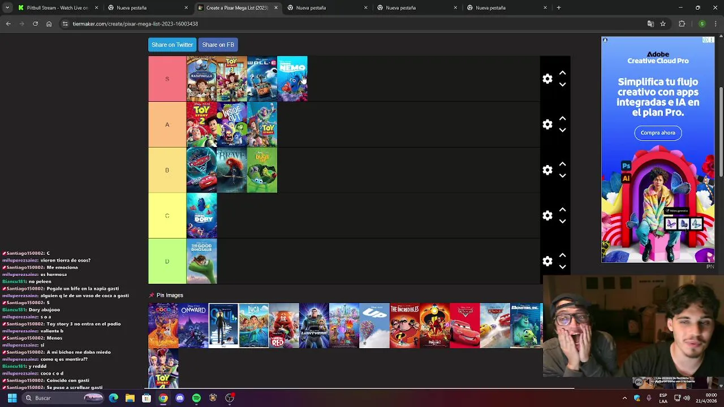
Task: Open the Chrome three-dot menu
Action: pyautogui.click(x=716, y=24)
